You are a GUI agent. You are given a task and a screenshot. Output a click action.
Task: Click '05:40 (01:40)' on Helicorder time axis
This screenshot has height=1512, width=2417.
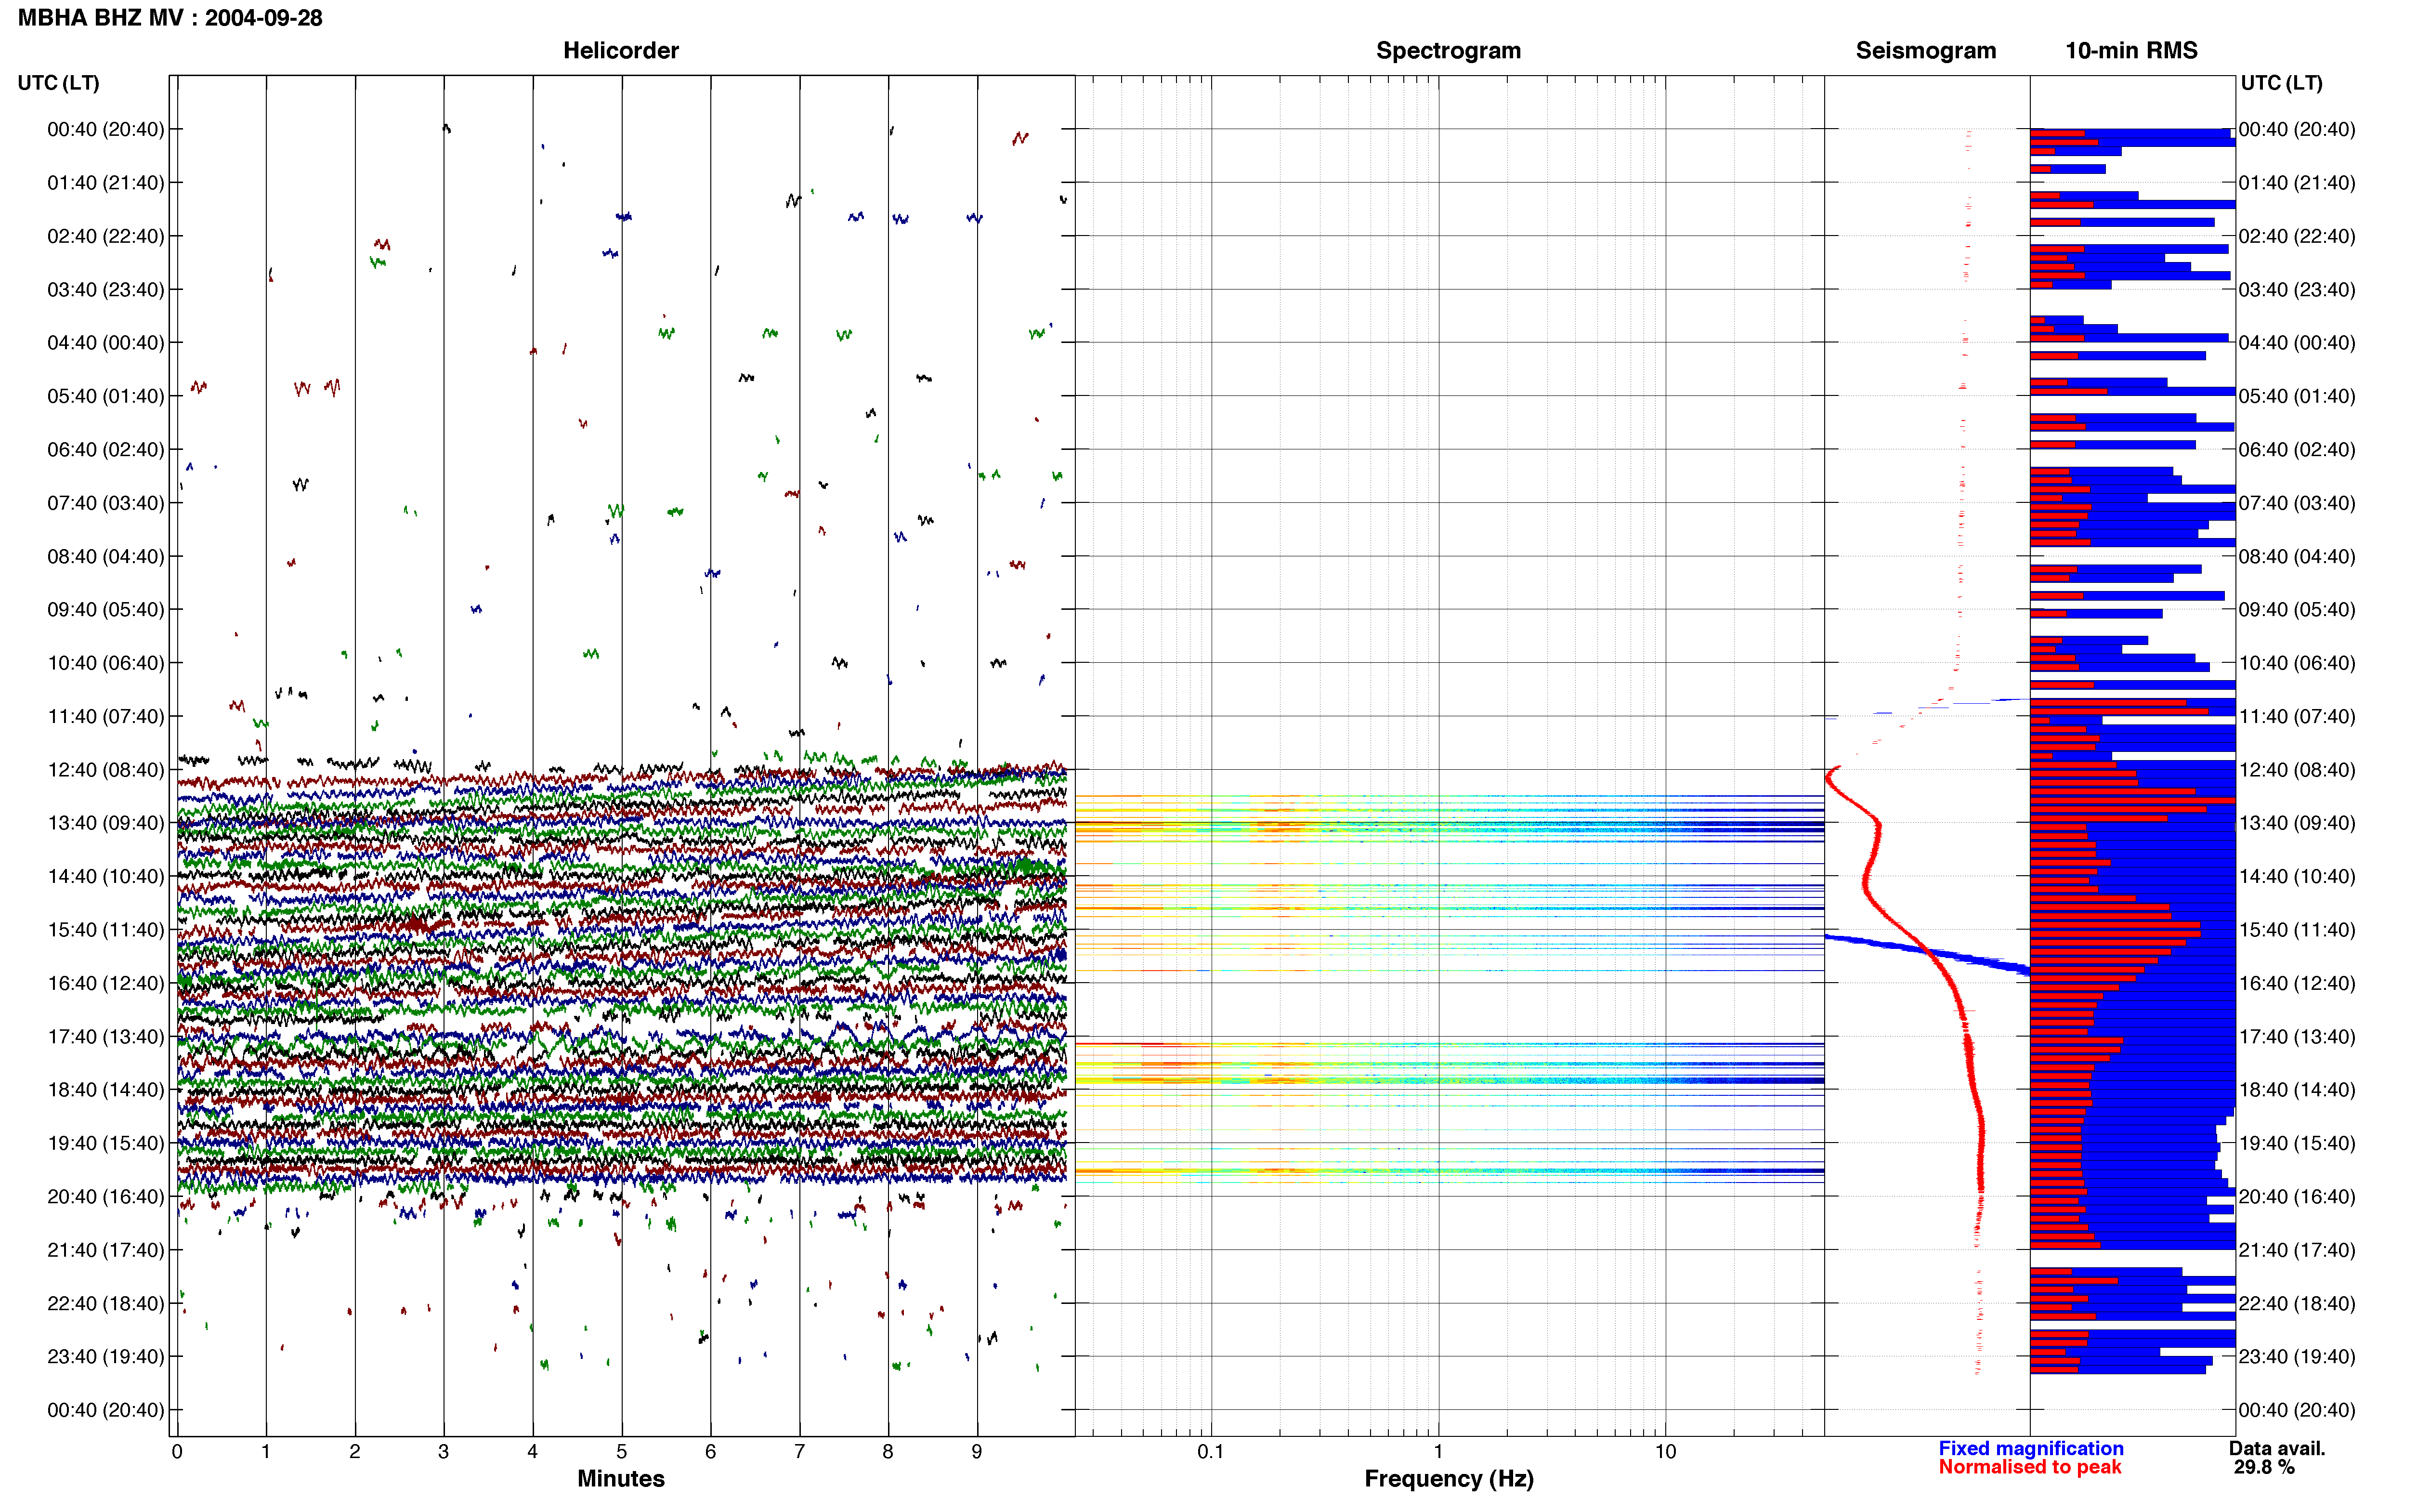[106, 396]
